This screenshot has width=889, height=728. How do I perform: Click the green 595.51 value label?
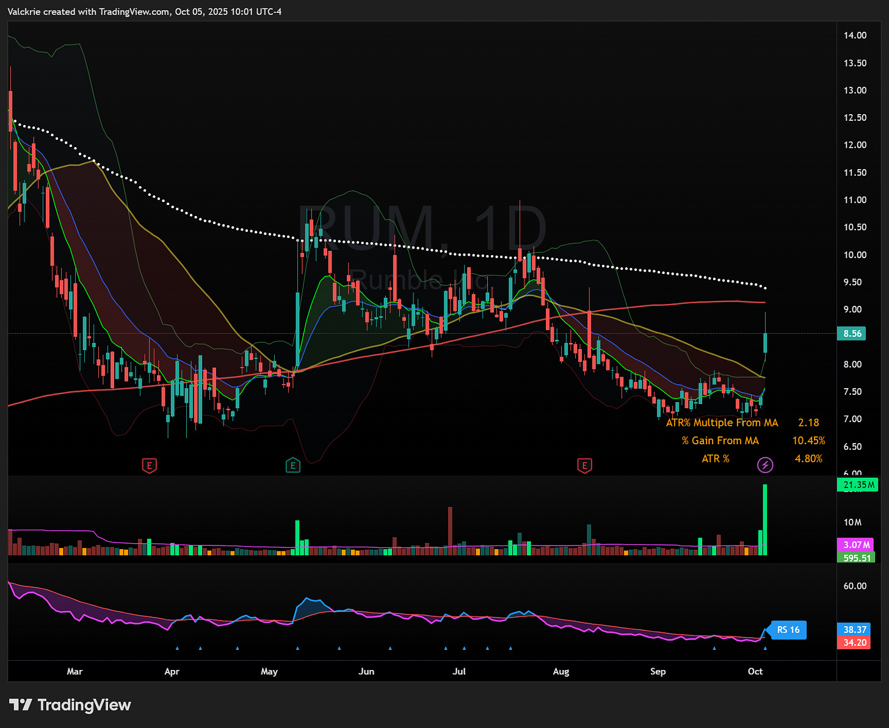855,557
